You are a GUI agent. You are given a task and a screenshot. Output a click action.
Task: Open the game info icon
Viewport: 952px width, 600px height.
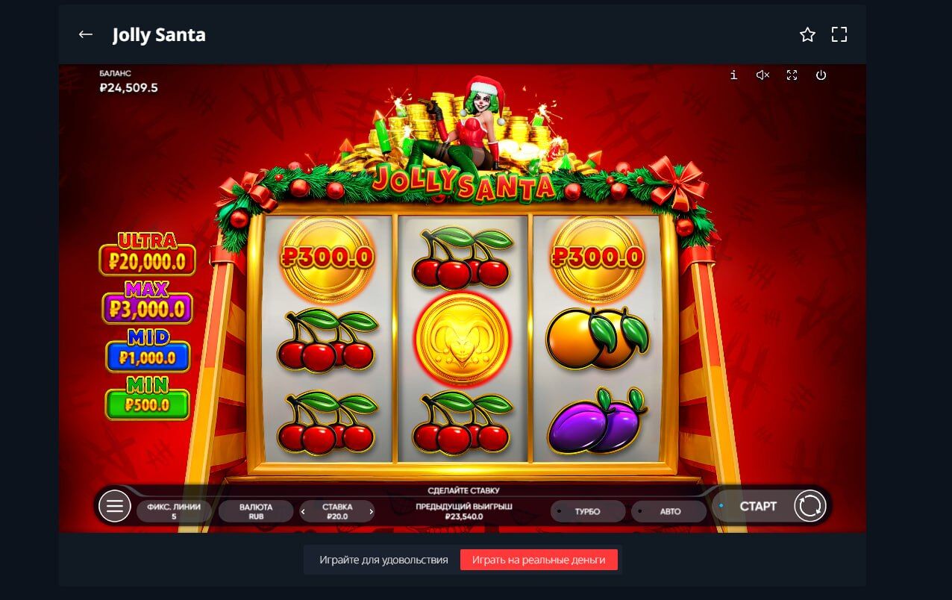[x=734, y=75]
